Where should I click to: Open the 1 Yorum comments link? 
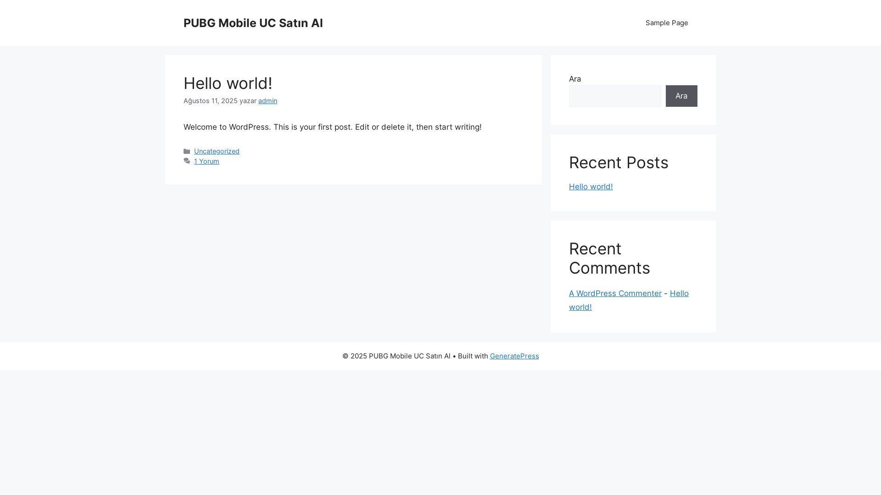(x=206, y=161)
